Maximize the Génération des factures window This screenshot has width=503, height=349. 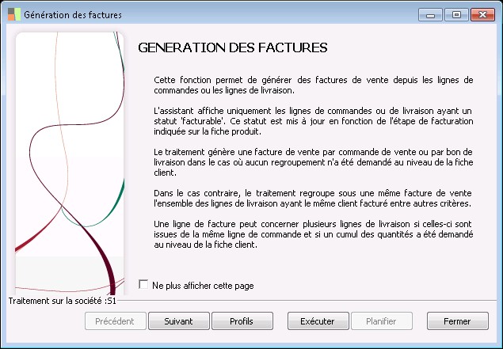coord(455,14)
